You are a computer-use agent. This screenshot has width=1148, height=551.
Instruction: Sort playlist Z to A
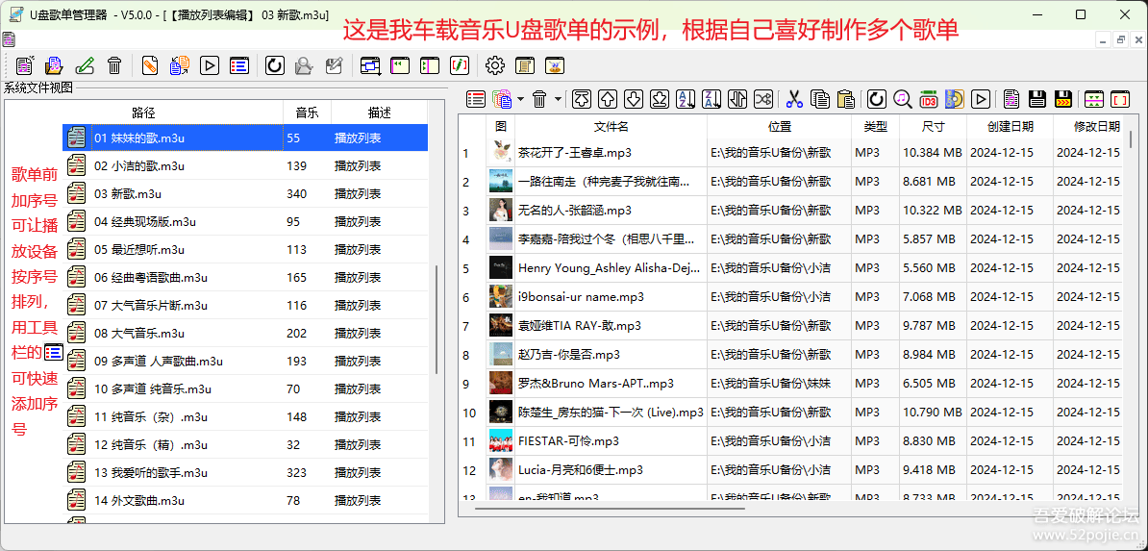tap(711, 98)
